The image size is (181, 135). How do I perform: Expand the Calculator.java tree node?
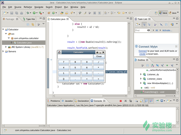point(11,43)
